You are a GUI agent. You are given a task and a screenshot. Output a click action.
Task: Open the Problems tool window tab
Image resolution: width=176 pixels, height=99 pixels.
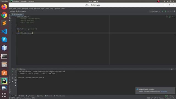pyautogui.click(x=30, y=96)
